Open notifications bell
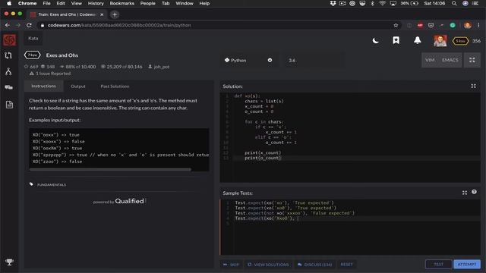Viewport: 486px width, 273px height. [x=417, y=40]
